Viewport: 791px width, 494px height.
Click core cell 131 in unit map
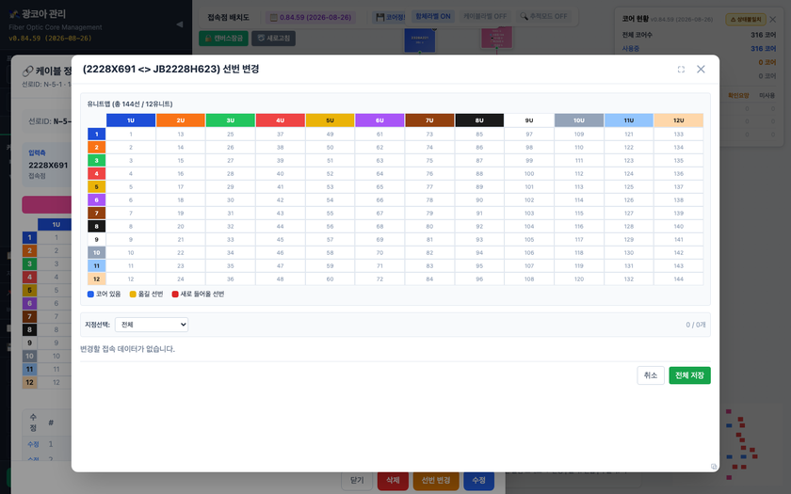[x=629, y=265]
